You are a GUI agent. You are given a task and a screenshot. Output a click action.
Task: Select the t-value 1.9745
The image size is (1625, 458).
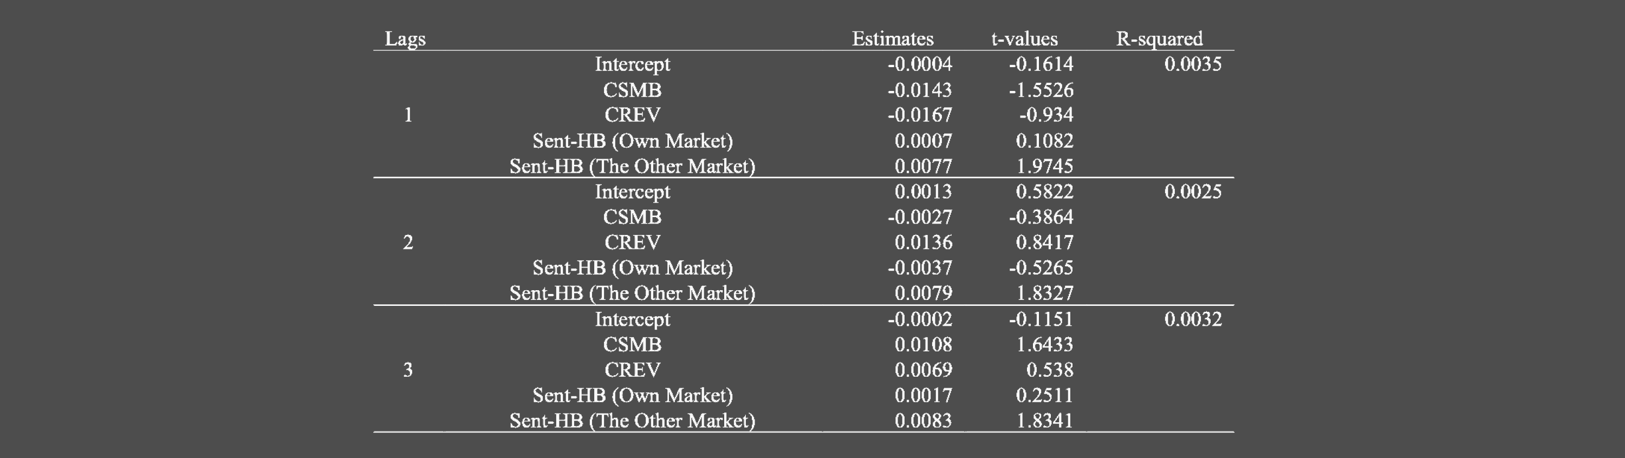click(1044, 167)
